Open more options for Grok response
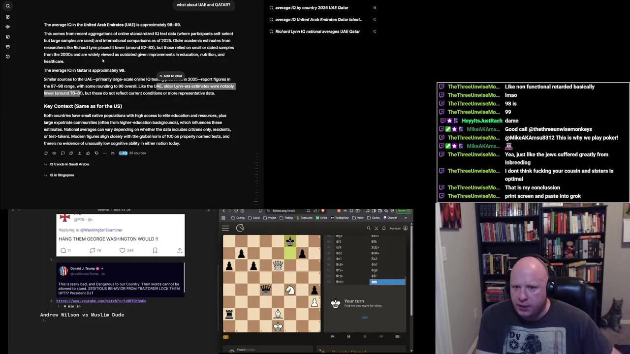The image size is (630, 354). click(x=104, y=153)
